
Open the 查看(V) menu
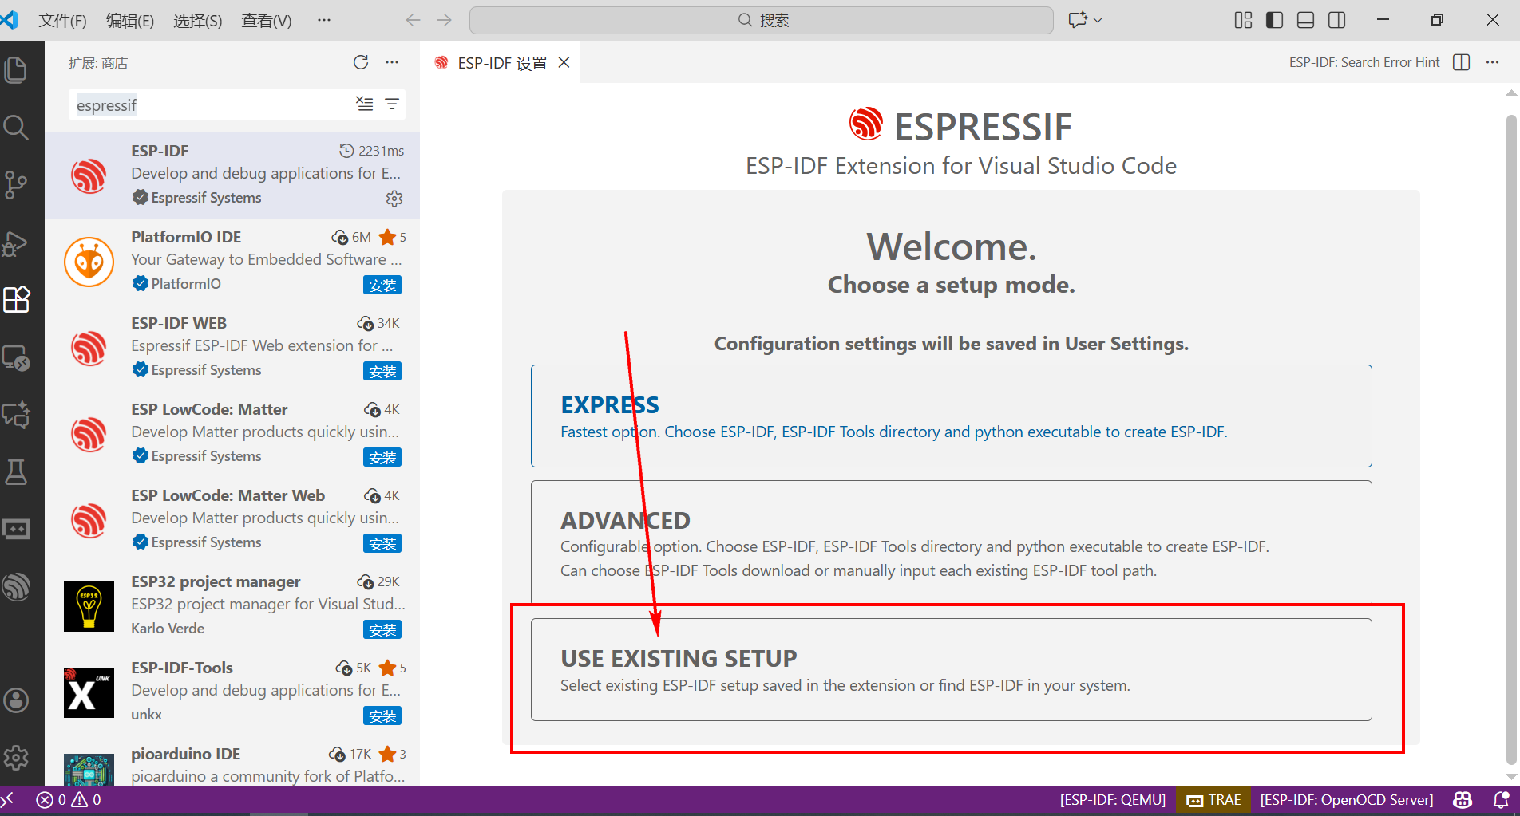pyautogui.click(x=267, y=20)
